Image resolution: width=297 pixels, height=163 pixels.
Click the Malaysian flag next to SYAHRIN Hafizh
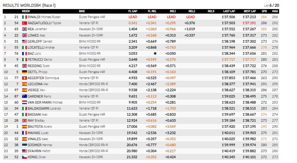click(x=25, y=151)
